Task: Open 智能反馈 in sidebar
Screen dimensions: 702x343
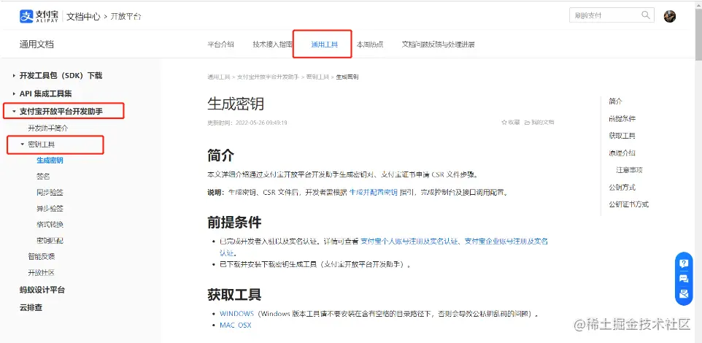Action: [x=41, y=257]
